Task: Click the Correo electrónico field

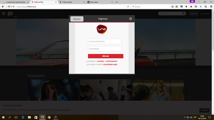Action: click(105, 41)
